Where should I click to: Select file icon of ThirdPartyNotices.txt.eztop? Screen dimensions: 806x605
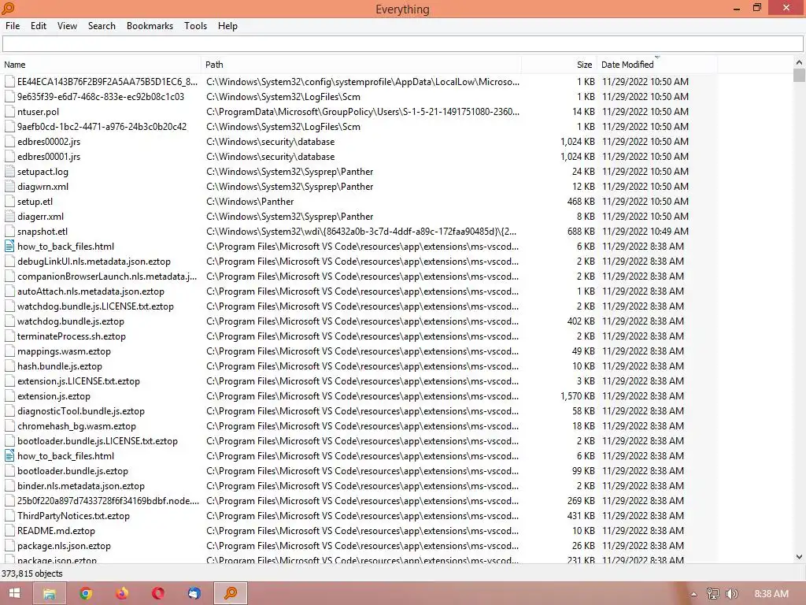9,515
